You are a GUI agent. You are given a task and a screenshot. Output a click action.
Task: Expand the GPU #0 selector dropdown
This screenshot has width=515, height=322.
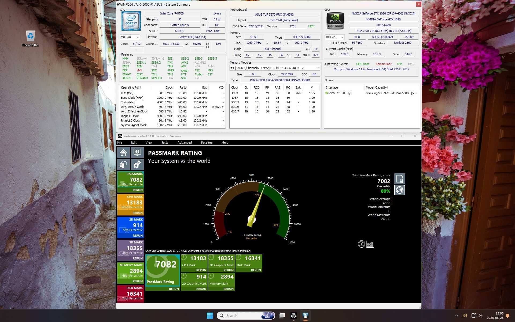pos(334,37)
